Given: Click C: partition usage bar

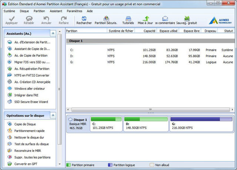Looking at the screenshot, I should [x=106, y=119].
